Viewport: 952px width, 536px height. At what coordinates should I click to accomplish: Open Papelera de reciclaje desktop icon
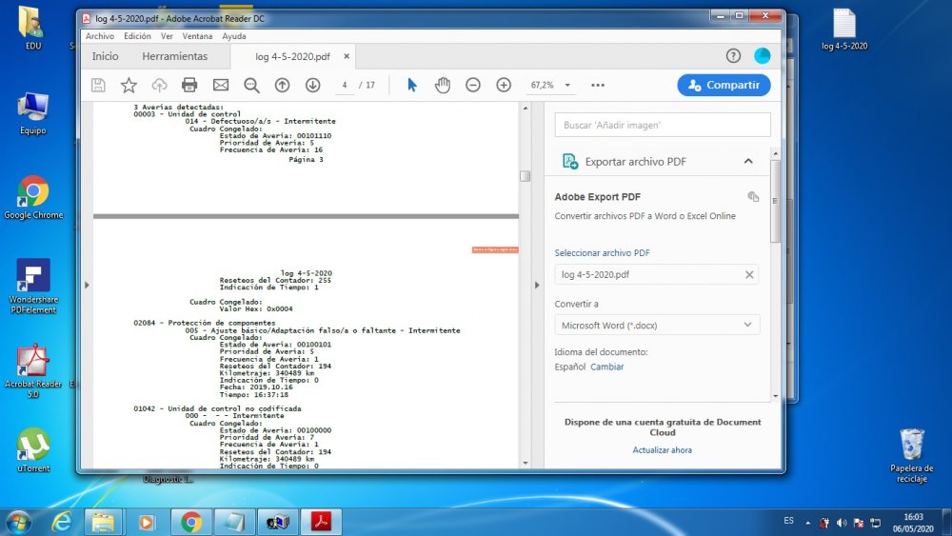[x=911, y=456]
